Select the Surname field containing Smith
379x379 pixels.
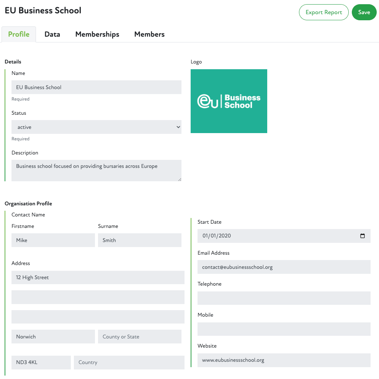click(x=139, y=240)
